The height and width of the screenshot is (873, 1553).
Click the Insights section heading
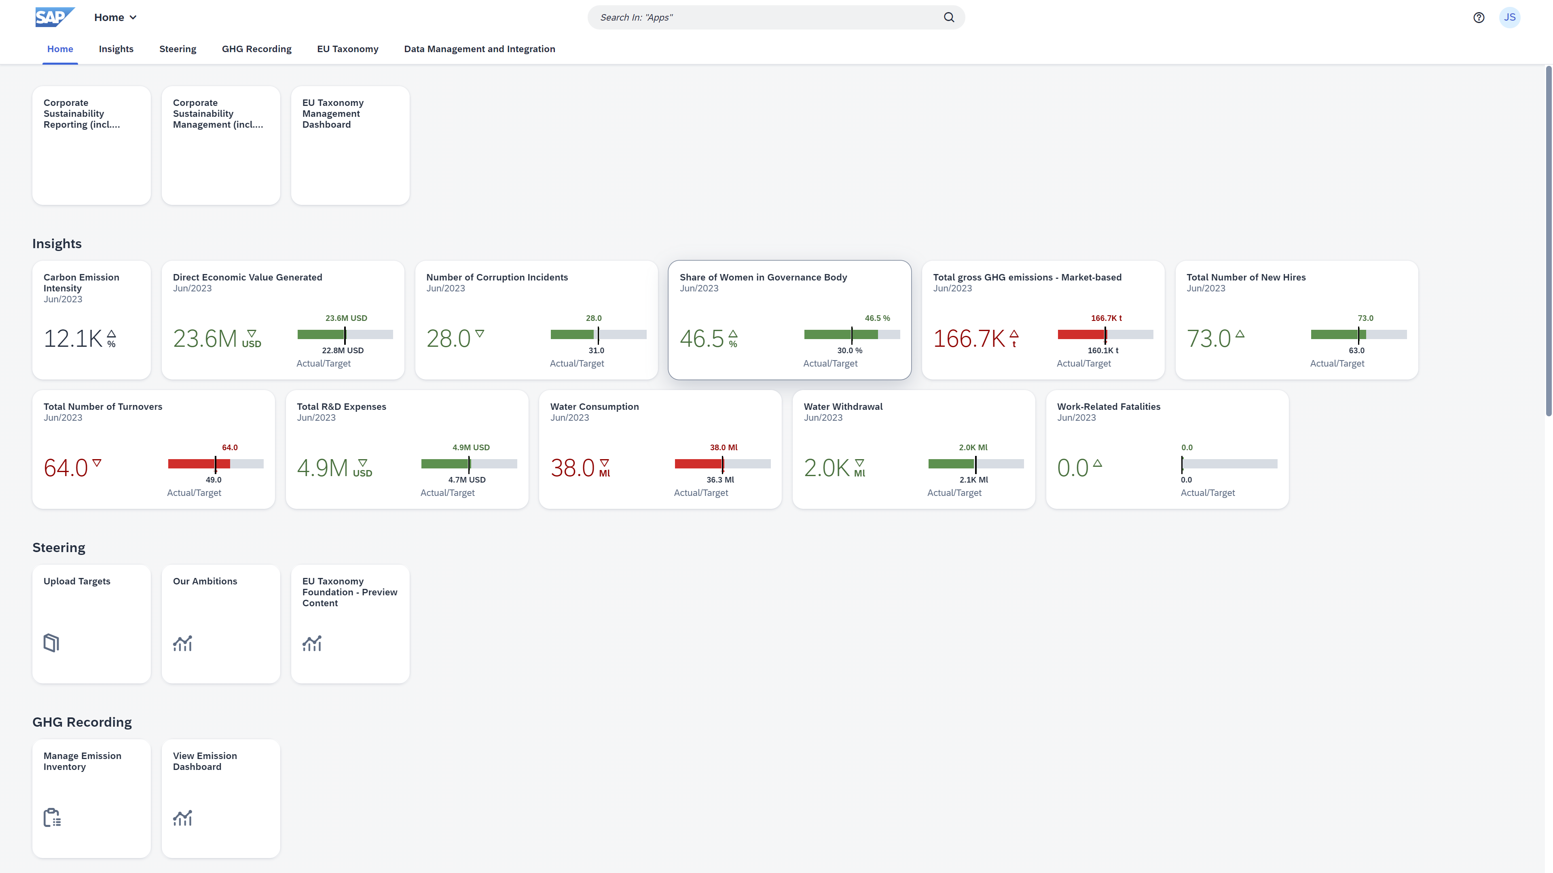coord(57,243)
